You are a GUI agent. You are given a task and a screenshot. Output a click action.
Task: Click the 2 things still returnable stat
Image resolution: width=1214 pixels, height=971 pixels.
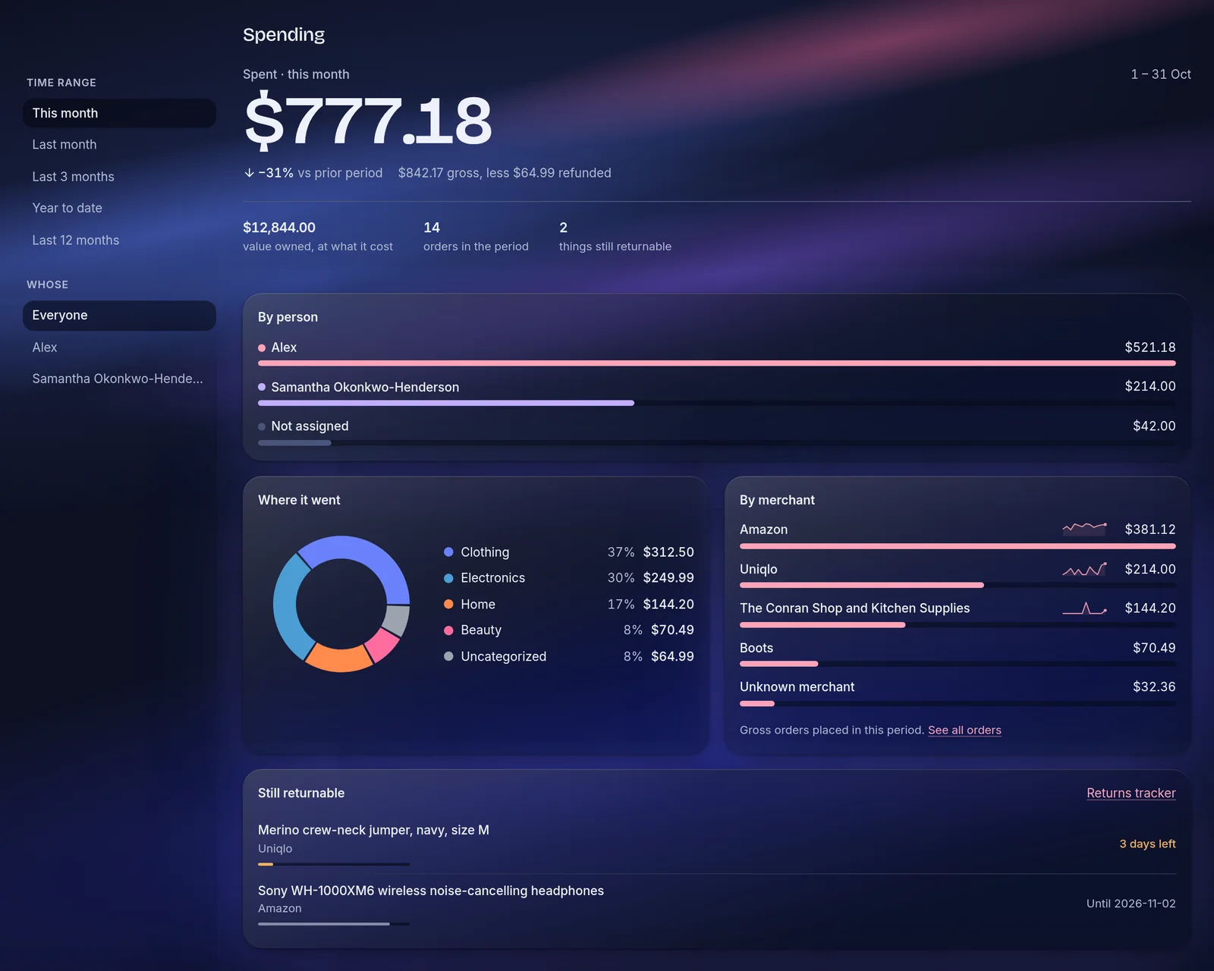[615, 236]
